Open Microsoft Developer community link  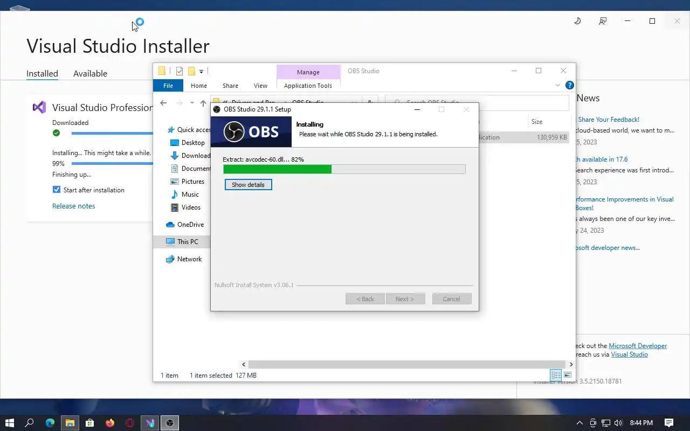(x=638, y=346)
